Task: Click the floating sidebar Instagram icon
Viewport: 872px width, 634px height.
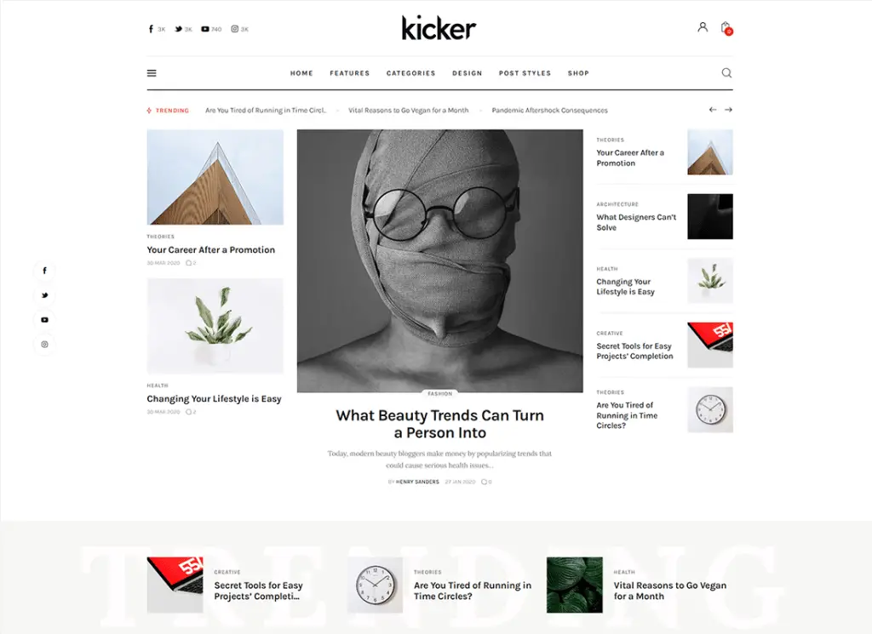Action: [44, 344]
